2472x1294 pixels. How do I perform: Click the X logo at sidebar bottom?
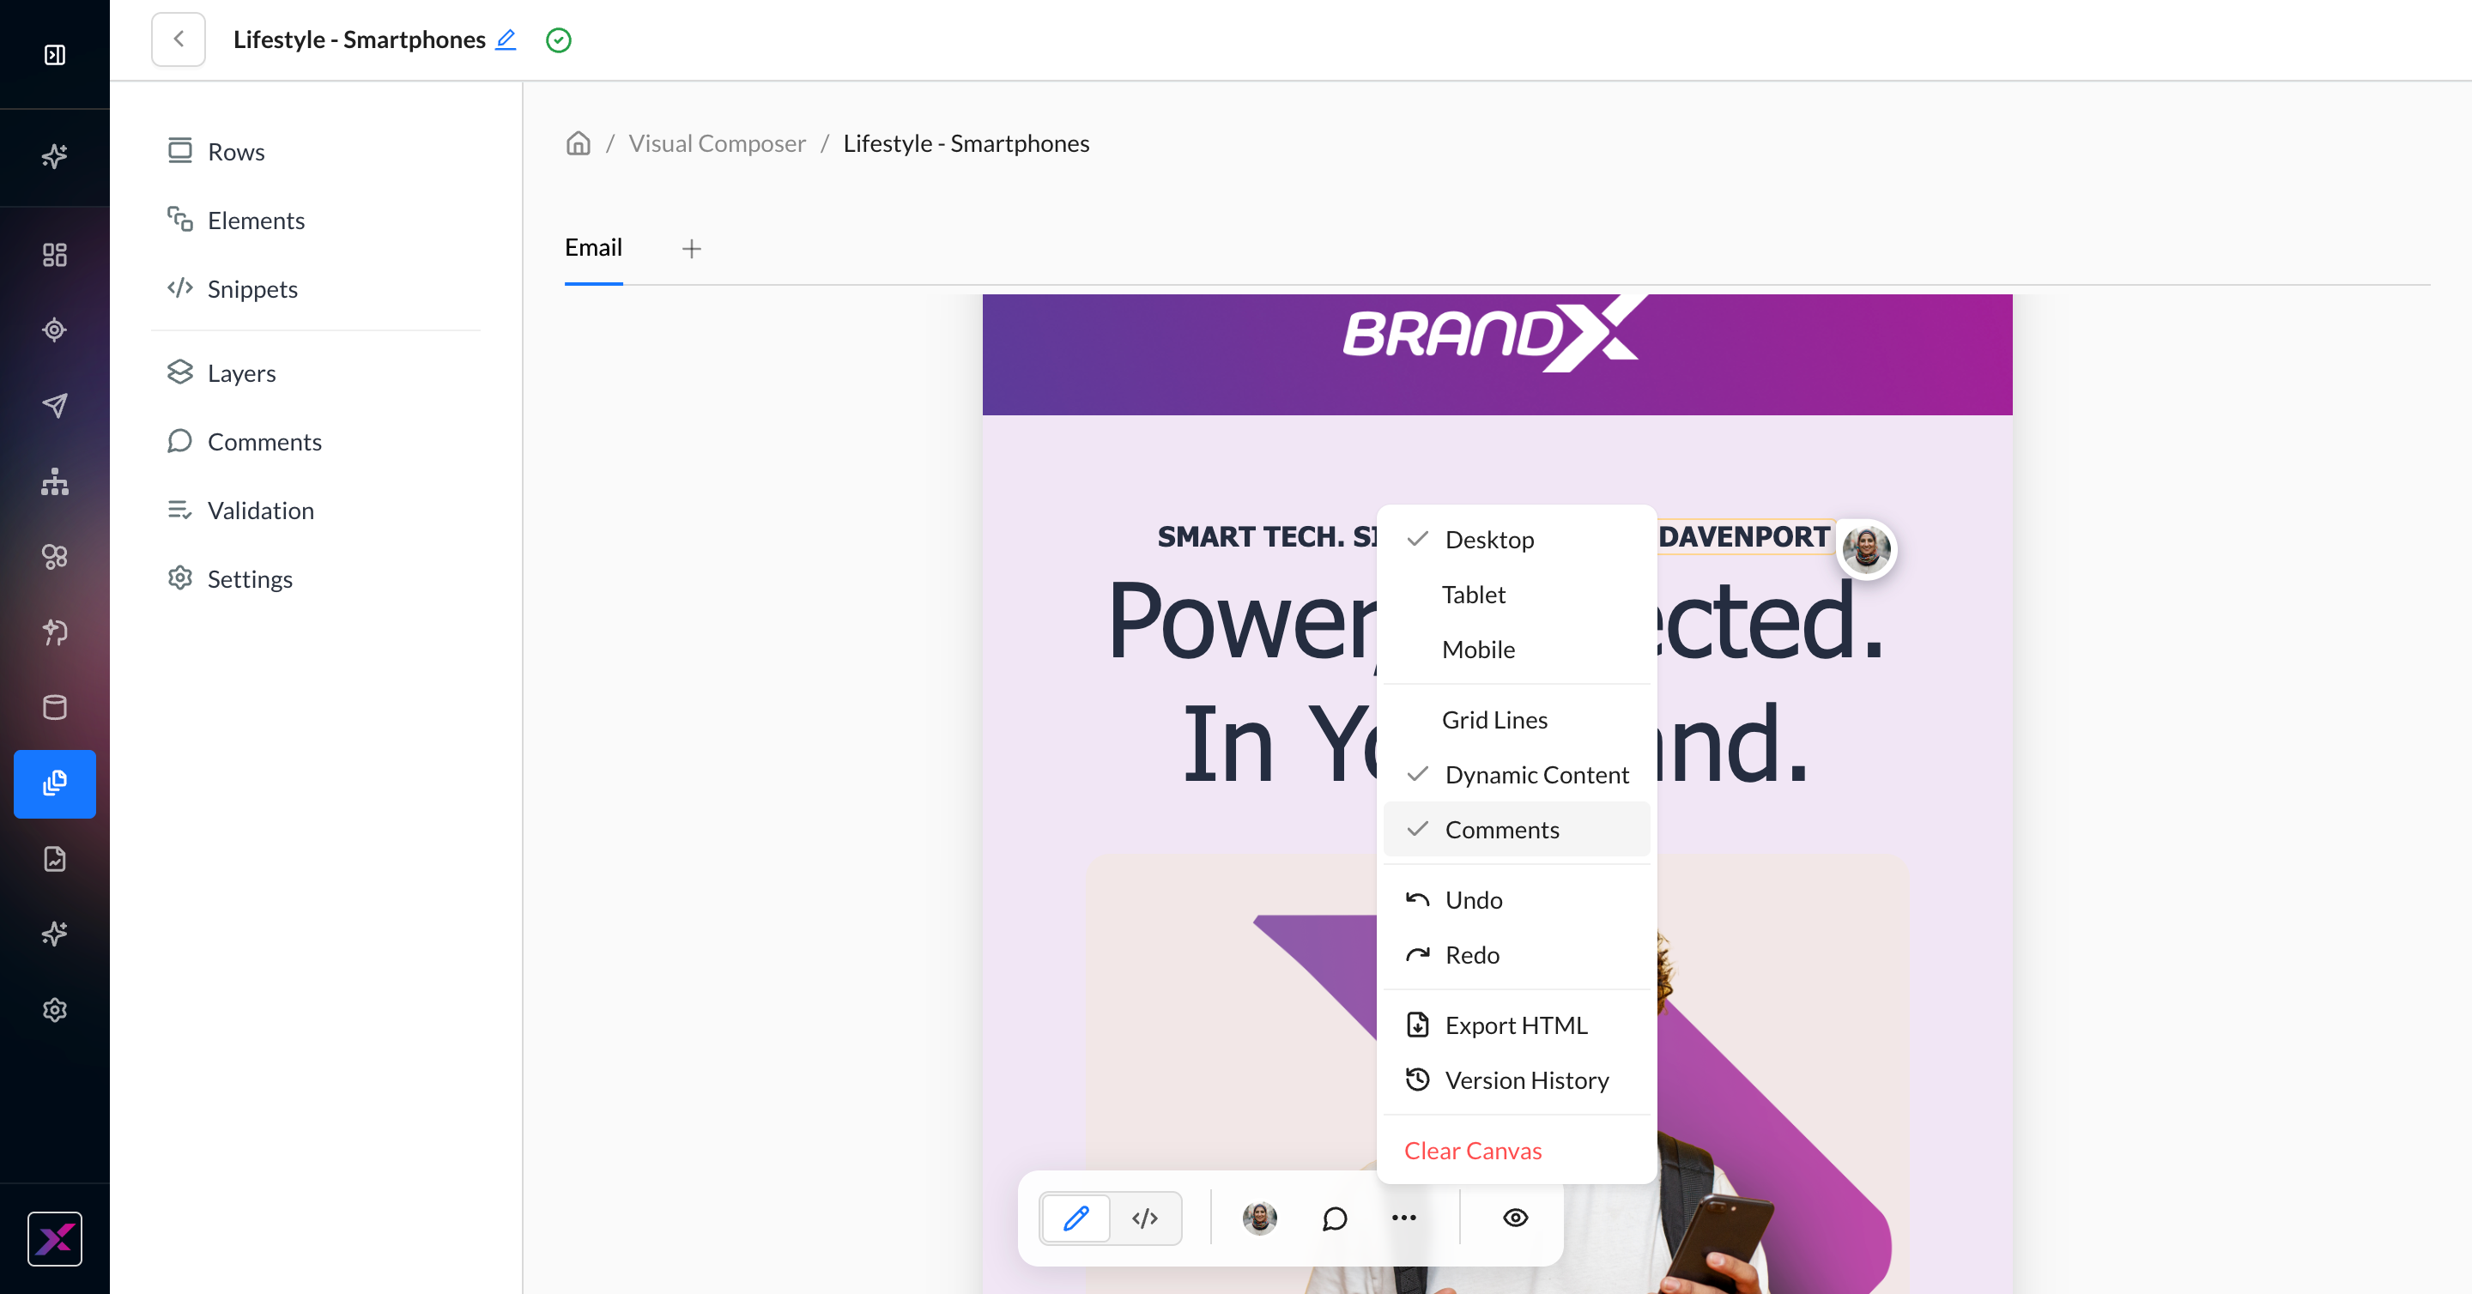pyautogui.click(x=55, y=1239)
